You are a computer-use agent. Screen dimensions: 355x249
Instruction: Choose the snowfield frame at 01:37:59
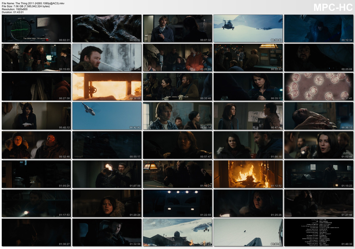pyautogui.click(x=248, y=233)
